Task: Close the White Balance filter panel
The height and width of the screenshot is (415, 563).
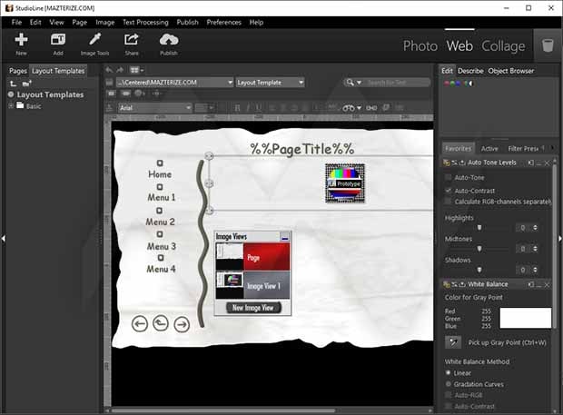Action: tap(547, 284)
